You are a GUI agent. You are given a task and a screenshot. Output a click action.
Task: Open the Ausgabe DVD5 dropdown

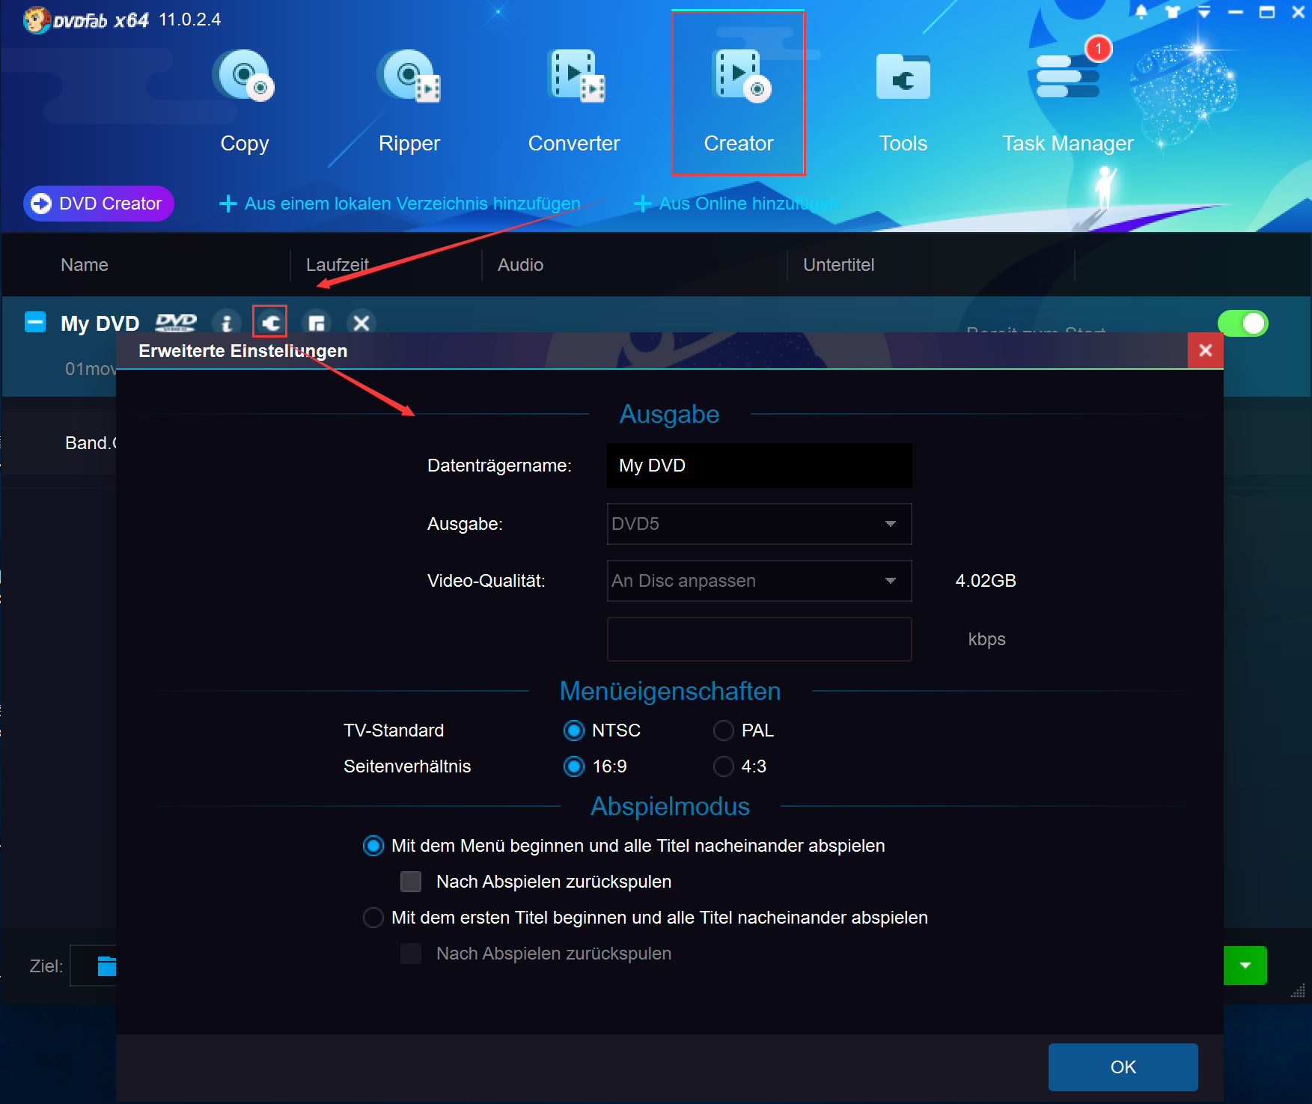tap(759, 524)
